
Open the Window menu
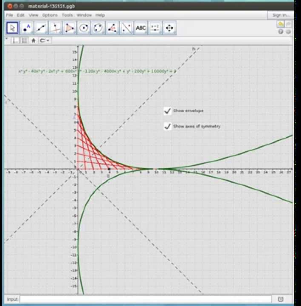84,15
